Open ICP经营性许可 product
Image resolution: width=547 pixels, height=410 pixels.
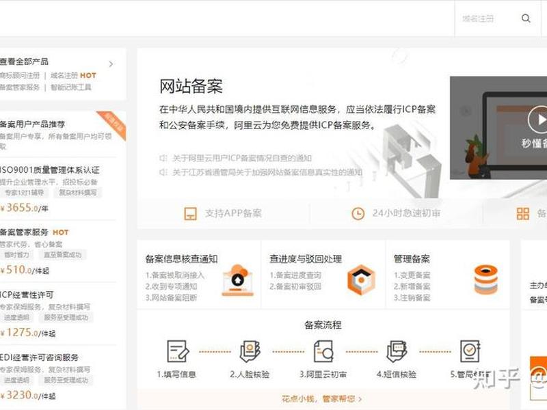(27, 295)
